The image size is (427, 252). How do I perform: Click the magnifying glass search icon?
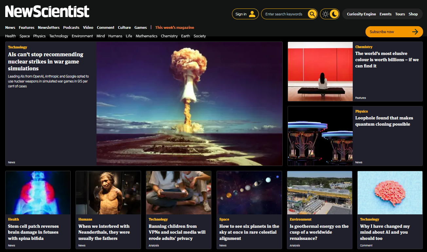point(312,14)
